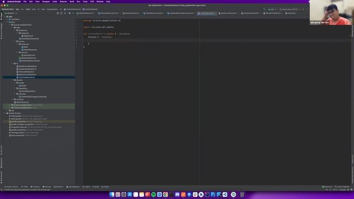Switch to GetMealsByCategoryUseCase editor tab

tap(180, 13)
